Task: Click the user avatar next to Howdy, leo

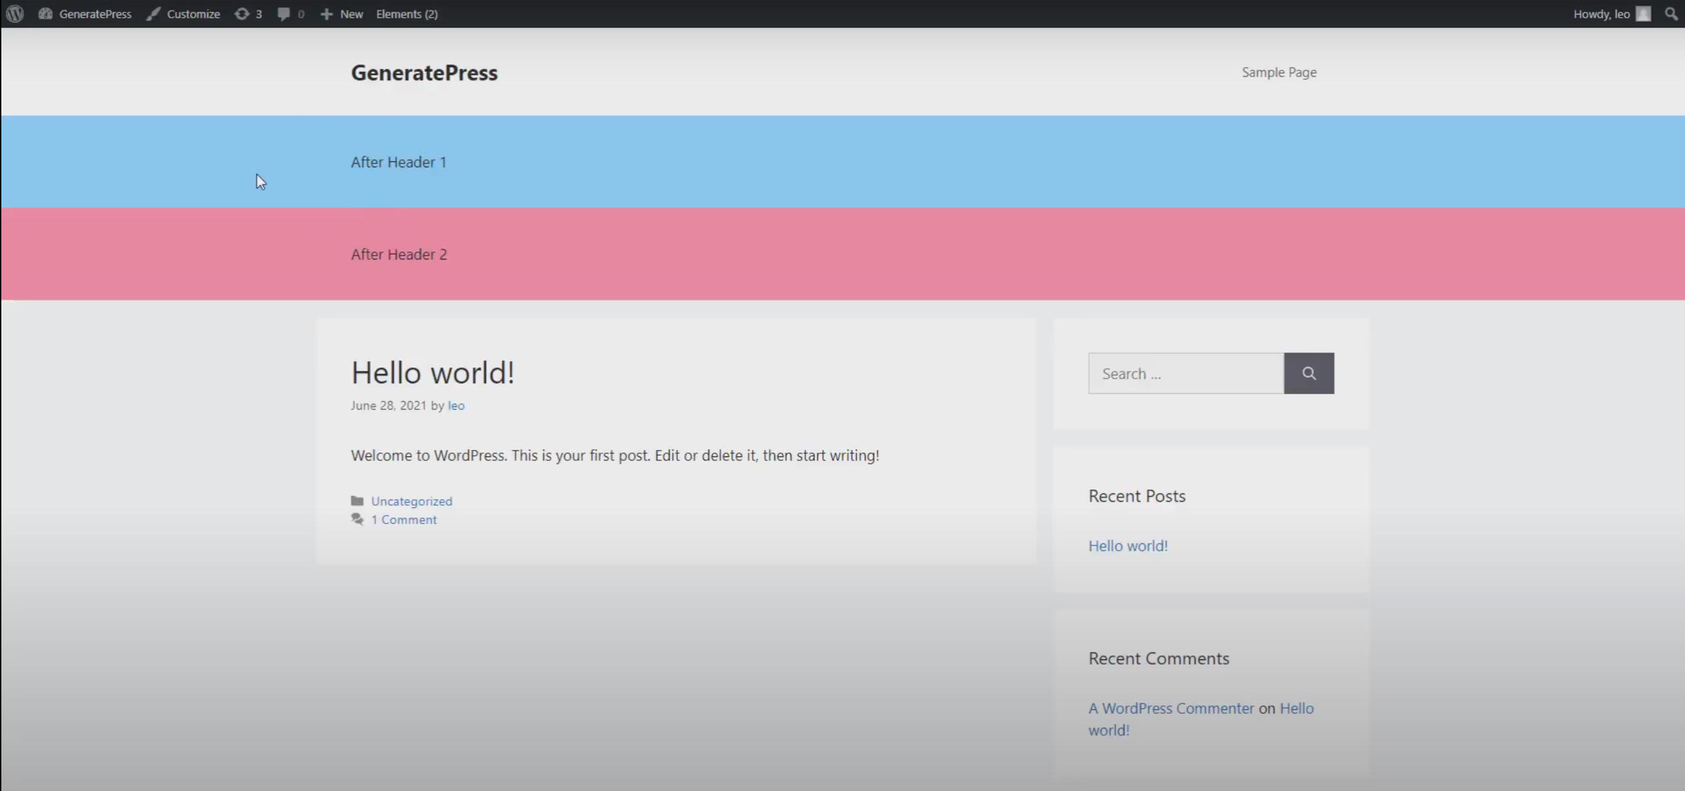Action: [1643, 14]
